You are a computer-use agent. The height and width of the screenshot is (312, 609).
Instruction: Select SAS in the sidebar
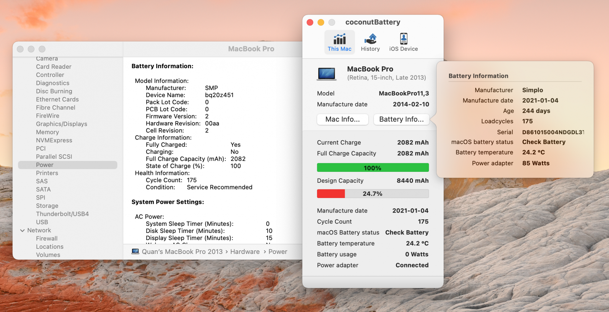tap(42, 181)
